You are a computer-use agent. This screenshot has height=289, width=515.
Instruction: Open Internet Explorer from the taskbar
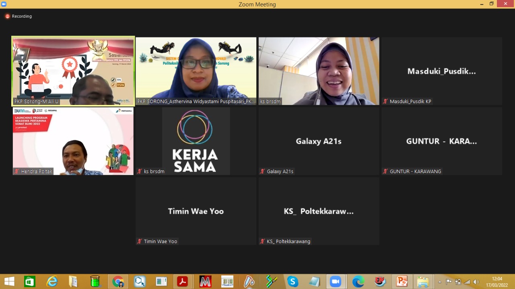(x=52, y=282)
